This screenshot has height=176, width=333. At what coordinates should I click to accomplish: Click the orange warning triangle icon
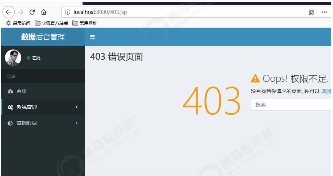(255, 78)
